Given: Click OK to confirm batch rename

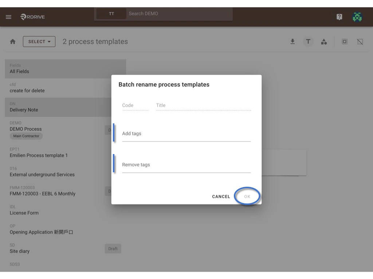Looking at the screenshot, I should coord(247,196).
